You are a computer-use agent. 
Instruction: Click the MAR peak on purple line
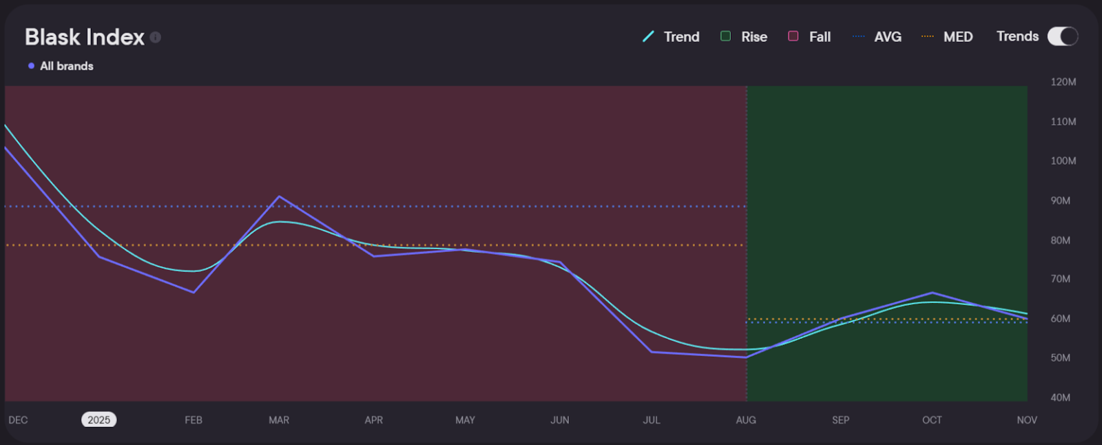tap(279, 197)
